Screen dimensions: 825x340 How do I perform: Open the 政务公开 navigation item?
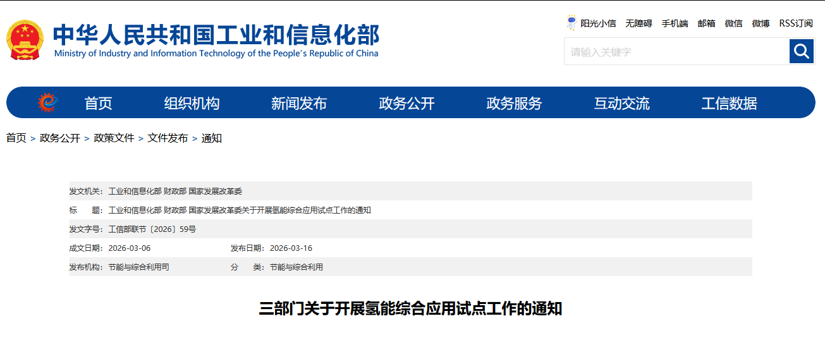click(x=406, y=104)
